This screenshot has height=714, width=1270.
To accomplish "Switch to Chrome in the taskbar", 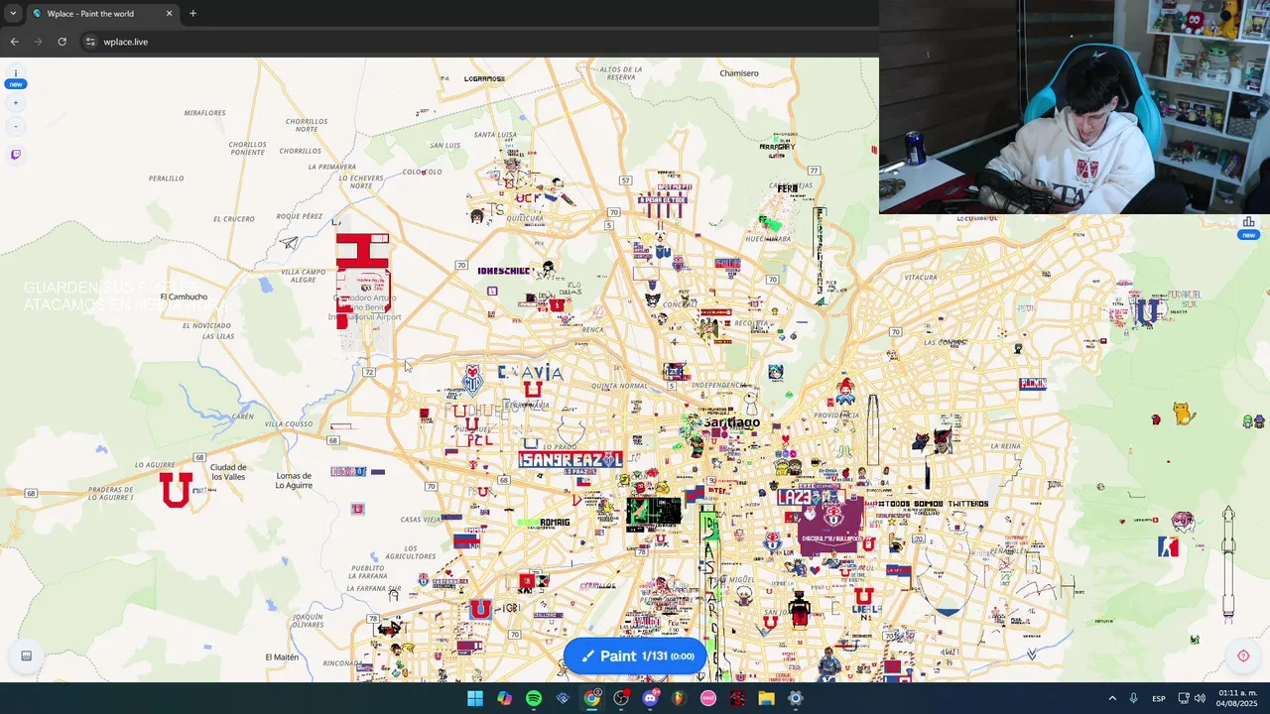I will click(591, 698).
